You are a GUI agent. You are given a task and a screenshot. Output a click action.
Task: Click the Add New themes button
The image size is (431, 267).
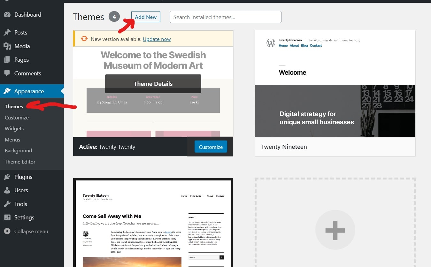coord(146,17)
